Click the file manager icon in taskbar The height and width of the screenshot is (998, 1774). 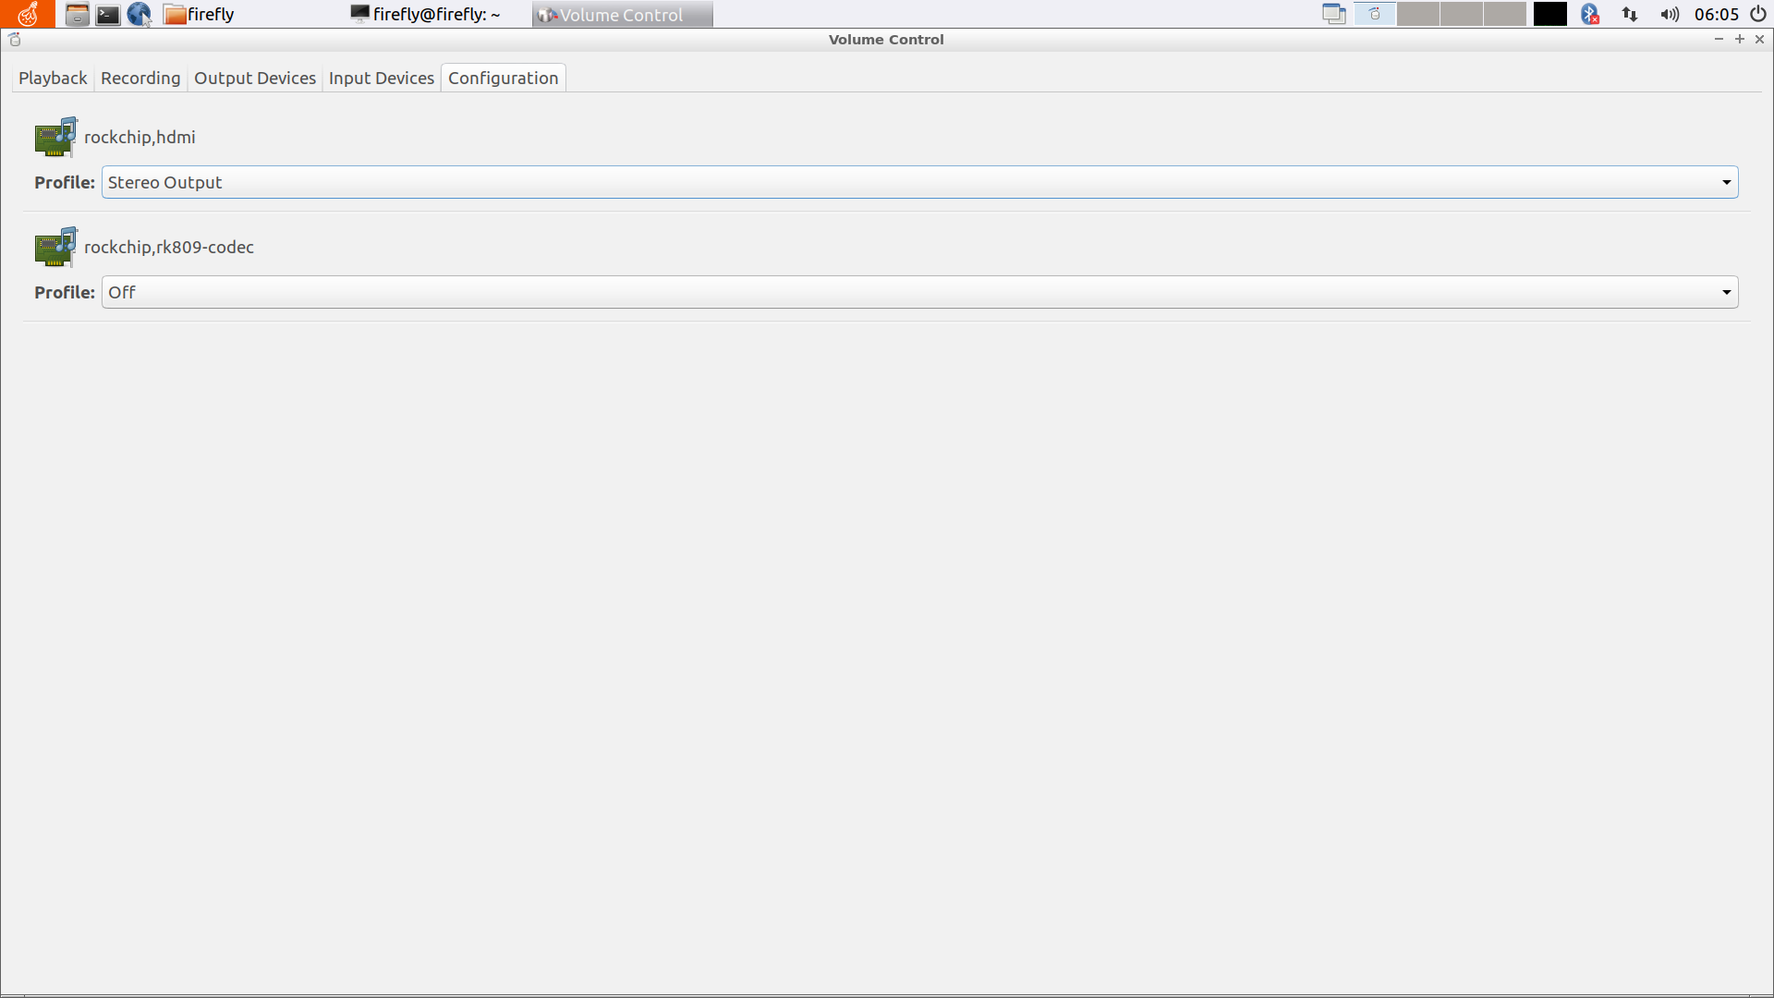(x=76, y=14)
